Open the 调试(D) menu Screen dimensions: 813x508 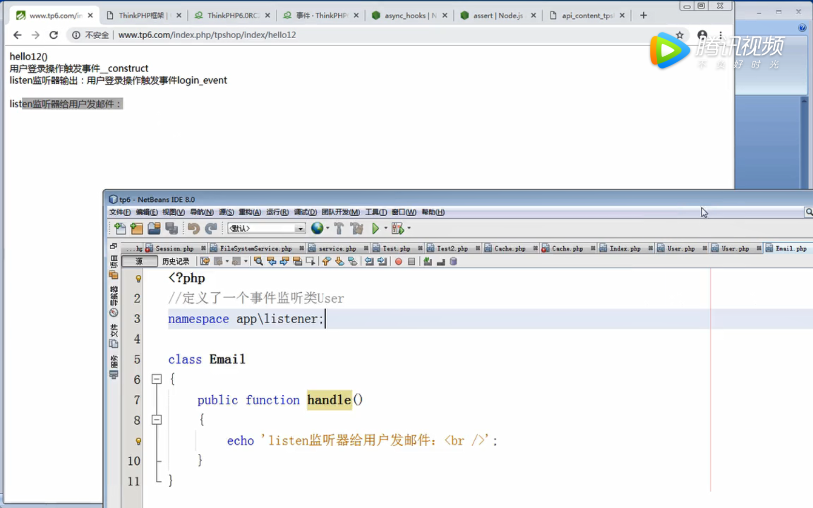pyautogui.click(x=305, y=212)
